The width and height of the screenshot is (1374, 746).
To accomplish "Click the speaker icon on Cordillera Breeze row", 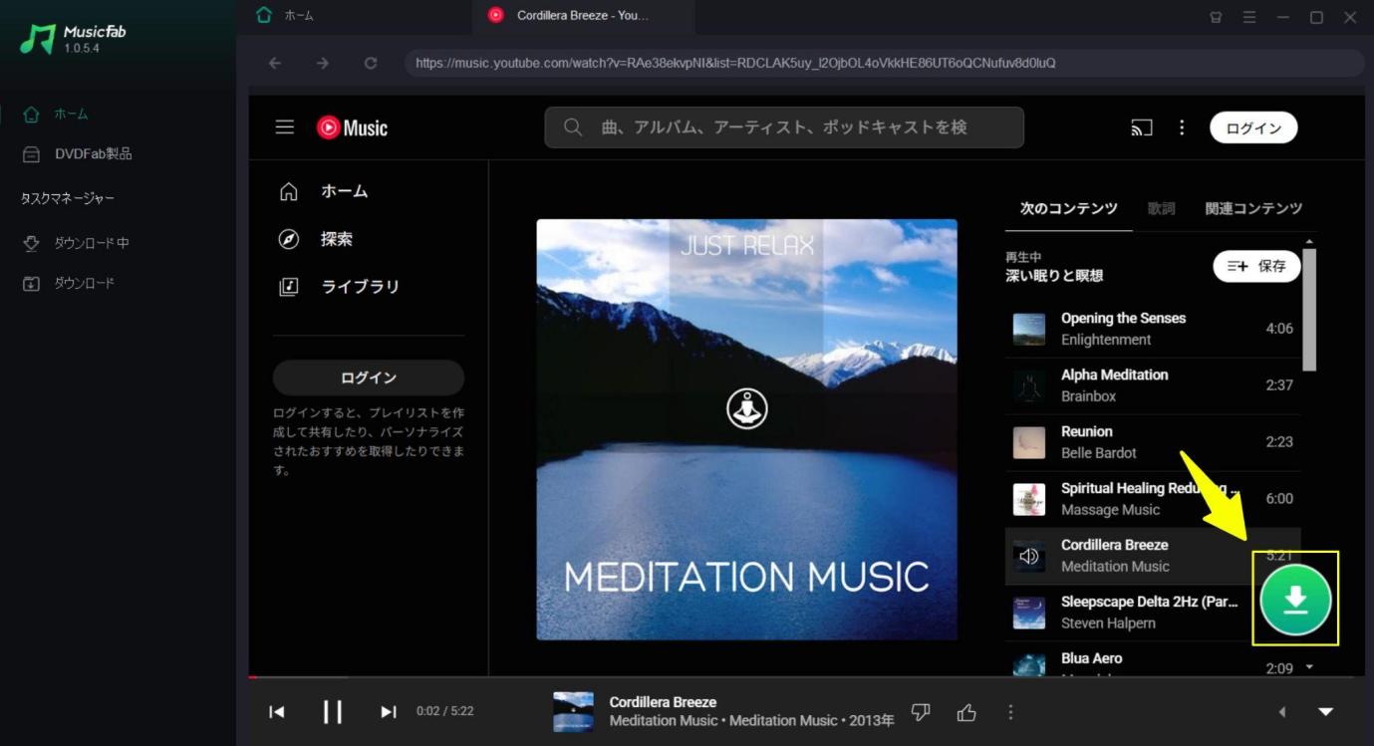I will [1029, 557].
